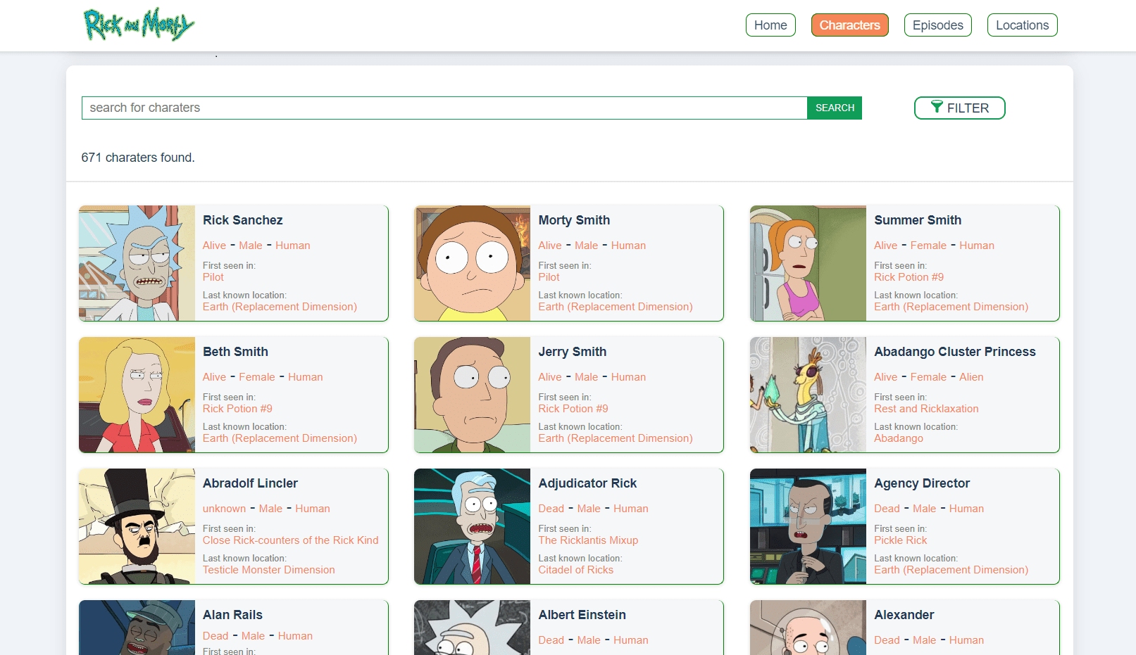Go to the Characters tab
The width and height of the screenshot is (1136, 655).
pos(849,25)
